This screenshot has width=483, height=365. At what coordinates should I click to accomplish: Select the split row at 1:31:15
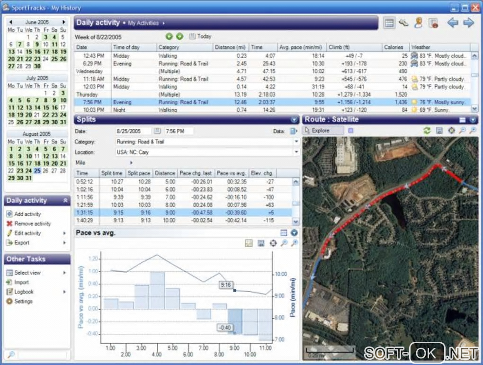pyautogui.click(x=183, y=213)
